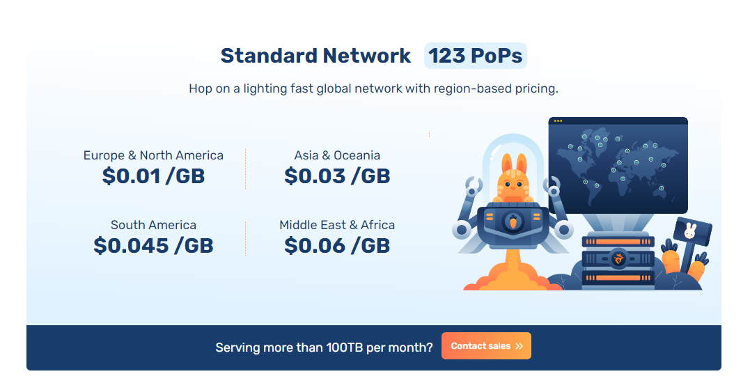The width and height of the screenshot is (750, 390).
Task: Click the 123 PoPs badge
Action: point(475,56)
